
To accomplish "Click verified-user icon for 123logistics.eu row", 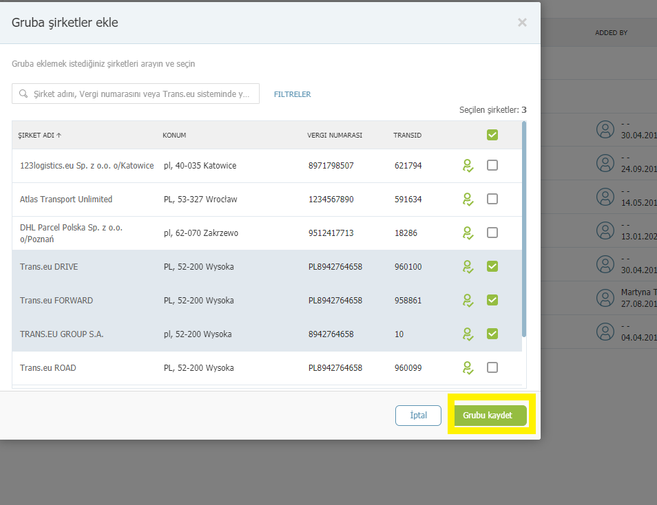I will [x=468, y=166].
